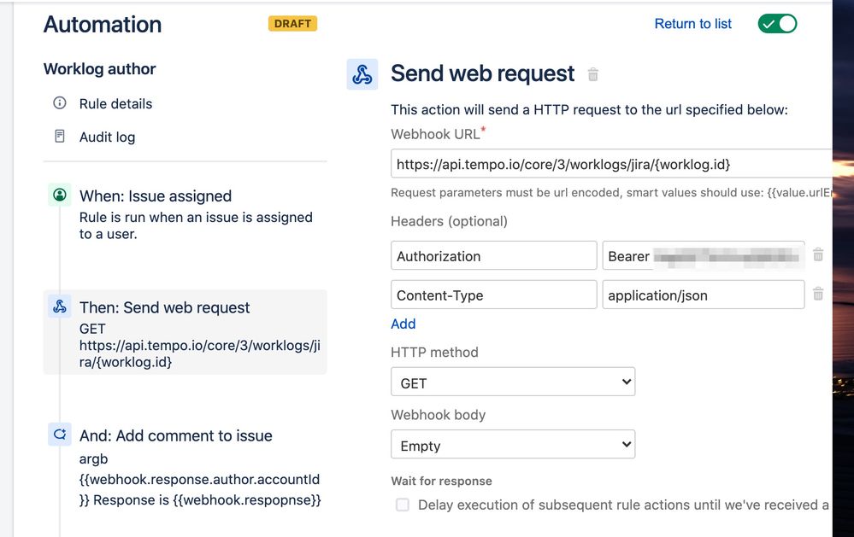
Task: Remove the Content-Type header with its trash icon
Action: click(819, 295)
